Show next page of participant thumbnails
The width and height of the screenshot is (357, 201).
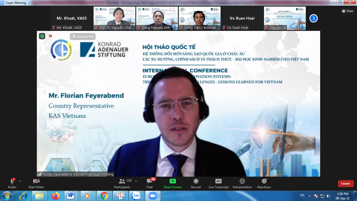[x=314, y=18]
